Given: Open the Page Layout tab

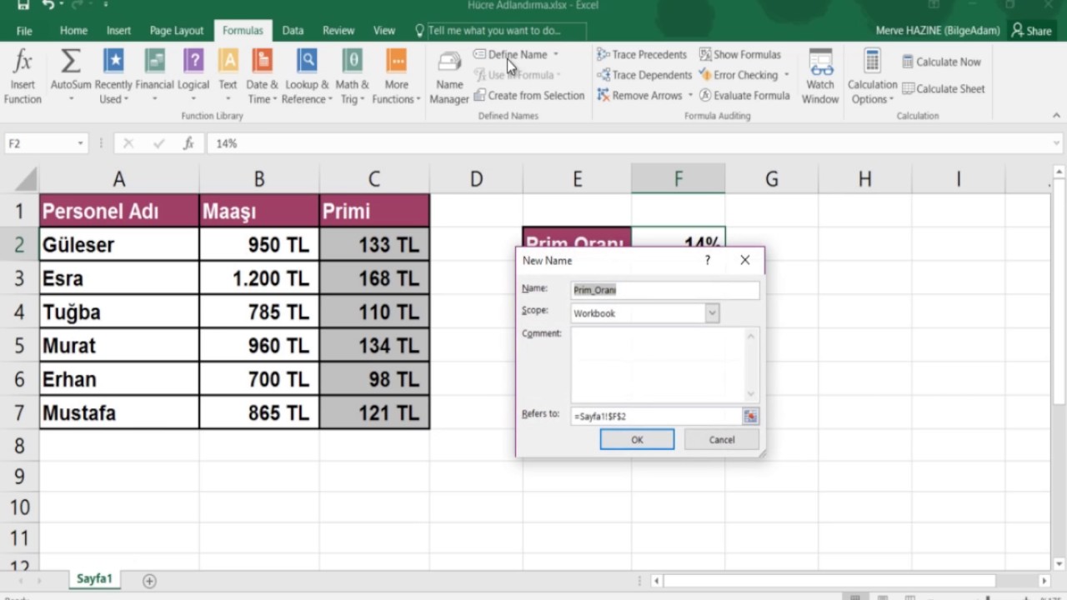Looking at the screenshot, I should click(177, 30).
